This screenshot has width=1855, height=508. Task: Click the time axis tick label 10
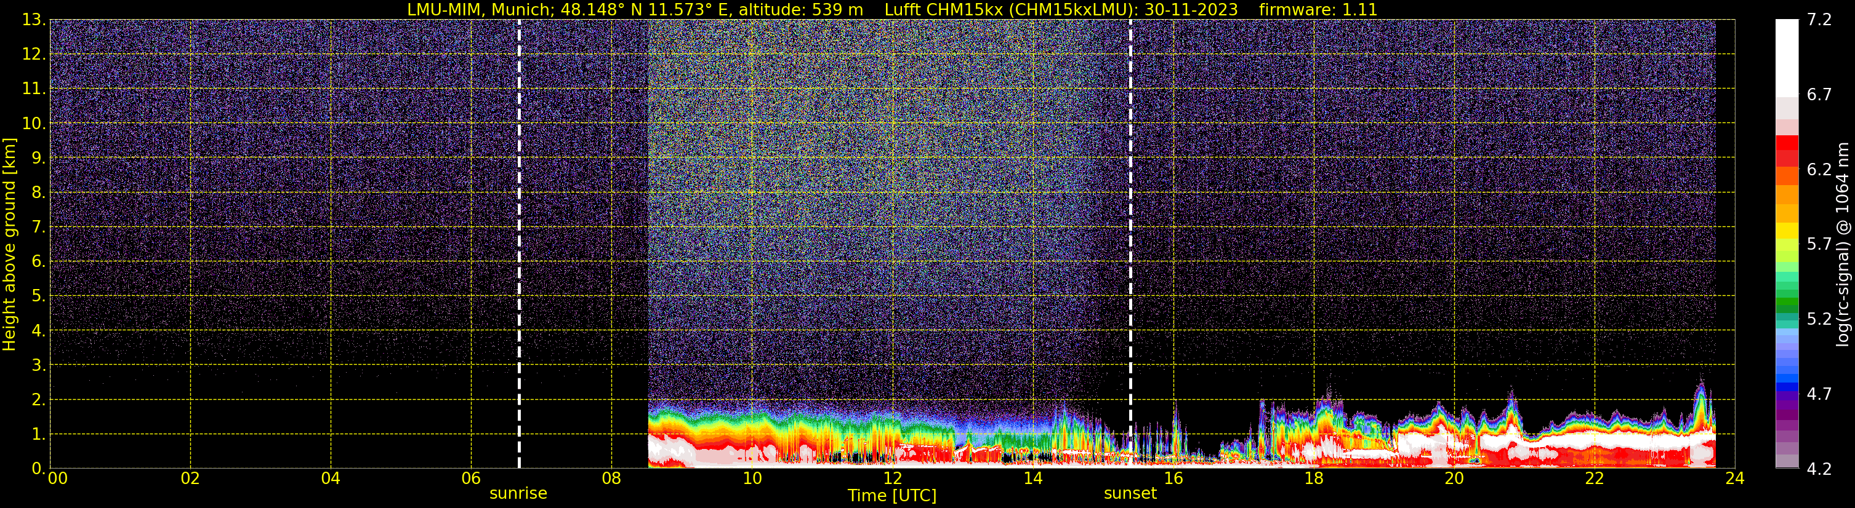[x=752, y=478]
